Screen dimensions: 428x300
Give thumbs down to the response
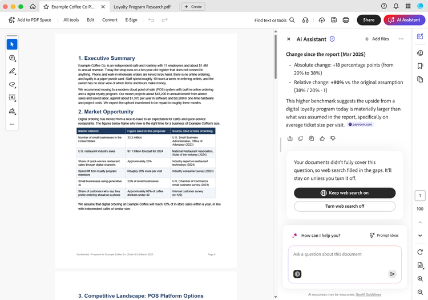pos(333,138)
